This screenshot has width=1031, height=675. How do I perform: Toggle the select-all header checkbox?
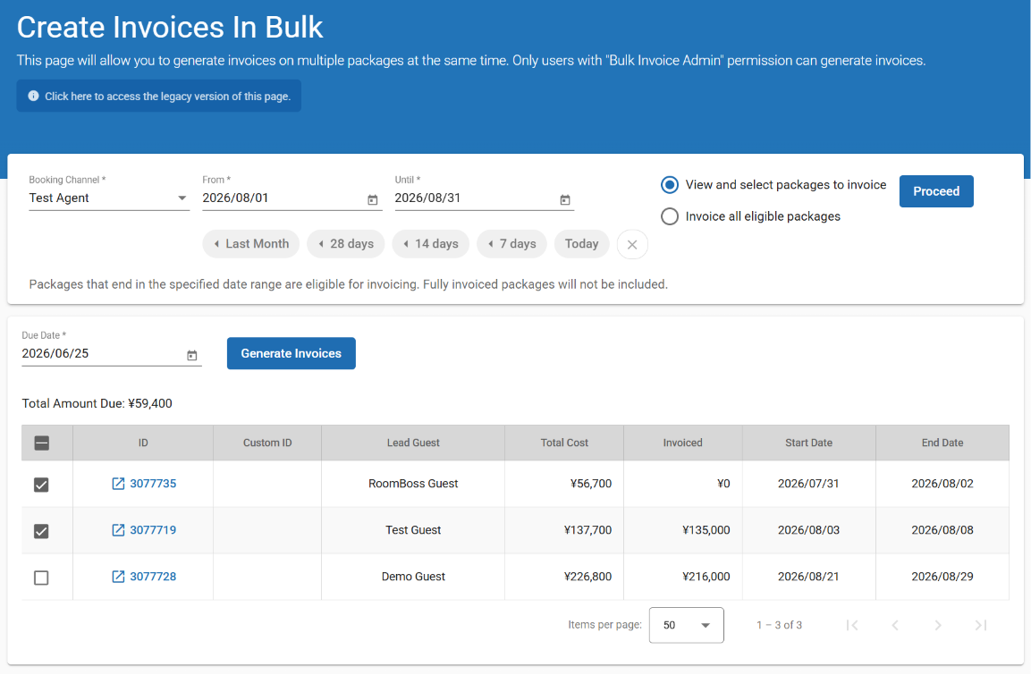(41, 443)
